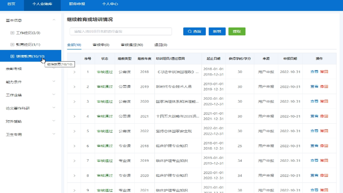Collapse the 基本信息 sidebar section
The height and width of the screenshot is (193, 343).
click(x=54, y=20)
